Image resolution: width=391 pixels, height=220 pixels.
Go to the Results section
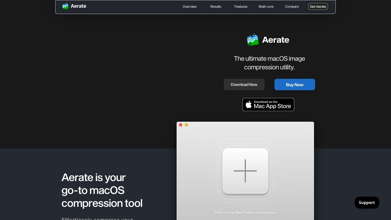pos(216,7)
